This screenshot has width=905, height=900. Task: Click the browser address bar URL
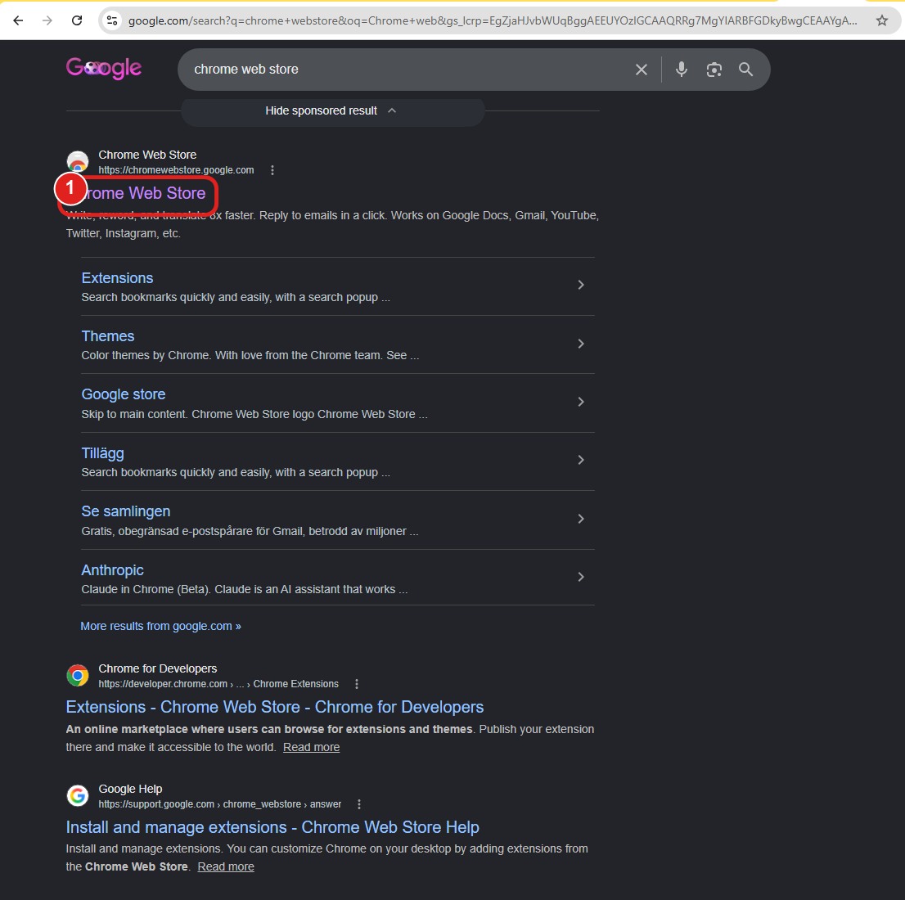493,20
